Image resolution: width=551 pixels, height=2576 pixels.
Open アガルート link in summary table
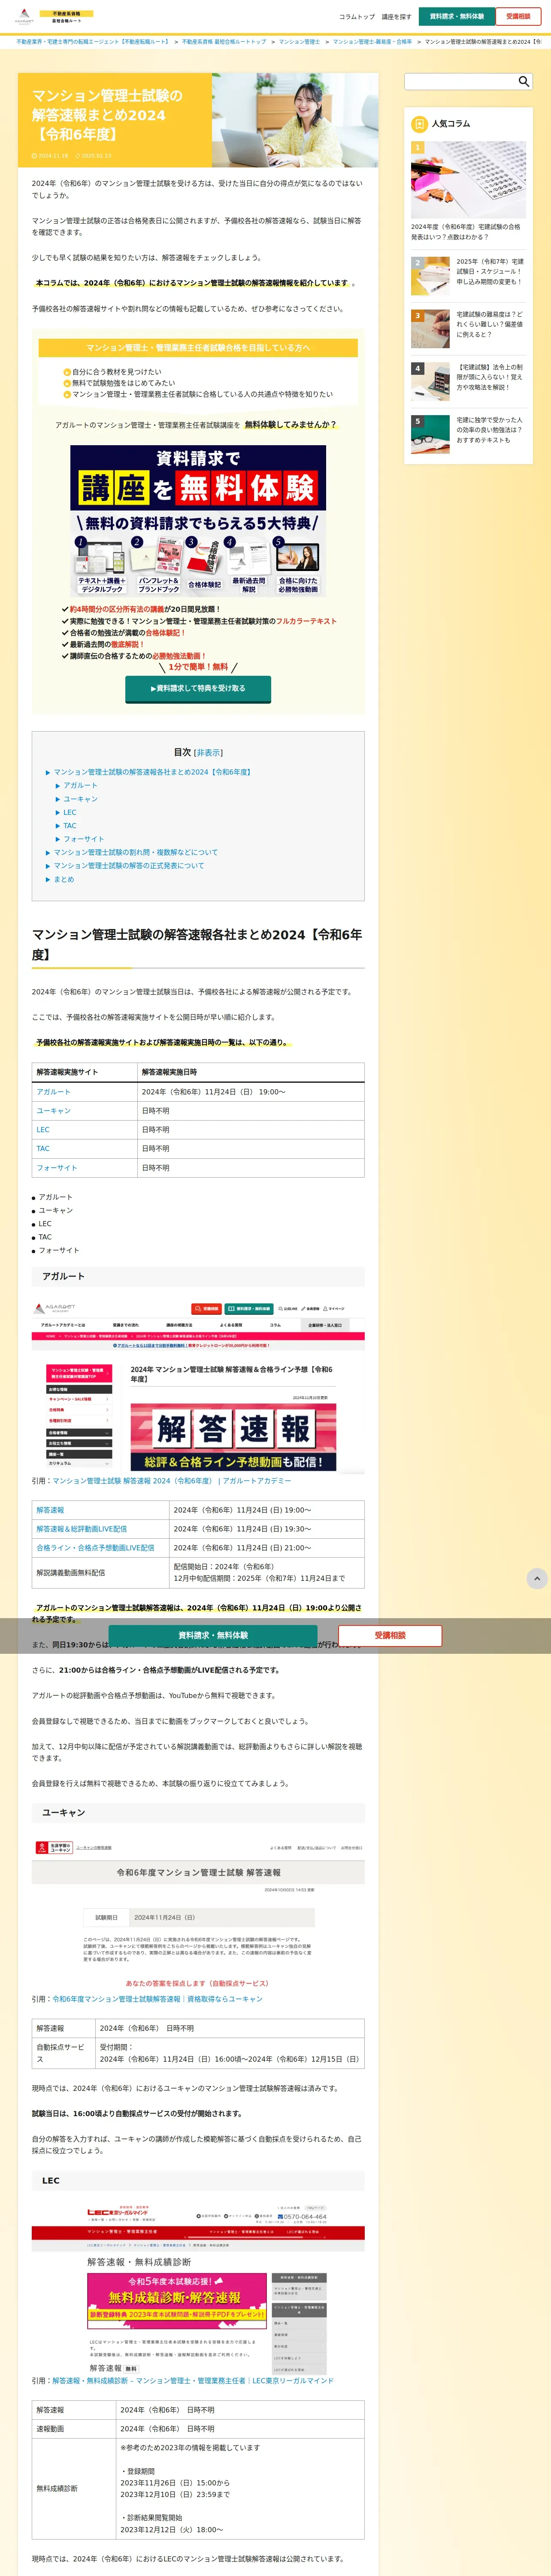(54, 1091)
